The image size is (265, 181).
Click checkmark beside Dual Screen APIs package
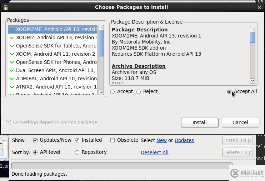[12, 70]
